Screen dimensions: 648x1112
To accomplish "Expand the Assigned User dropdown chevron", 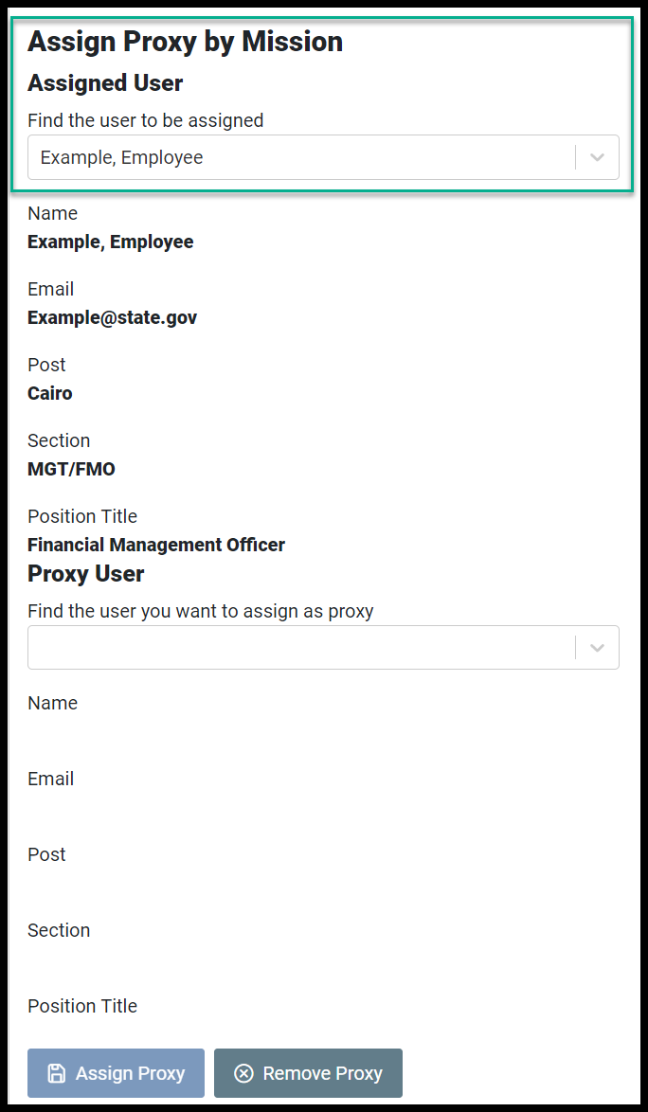I will pyautogui.click(x=597, y=157).
